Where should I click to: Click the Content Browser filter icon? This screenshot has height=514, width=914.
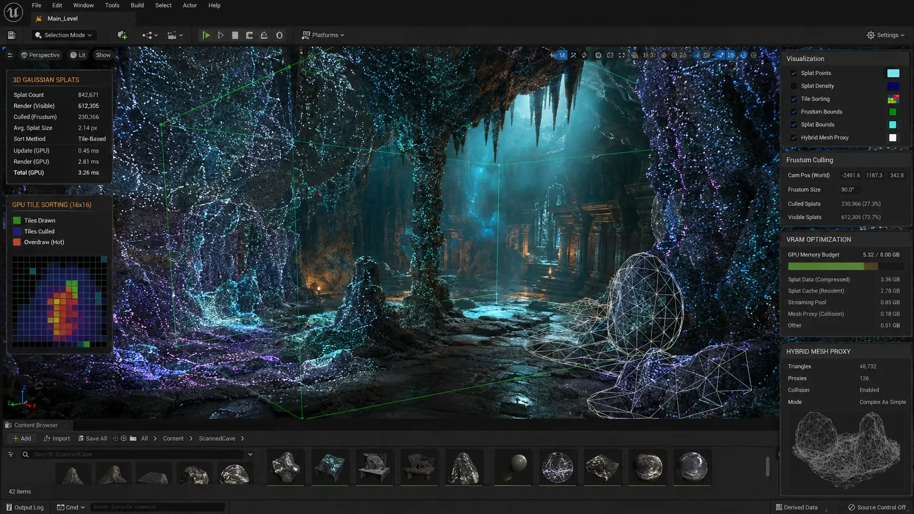click(x=10, y=454)
